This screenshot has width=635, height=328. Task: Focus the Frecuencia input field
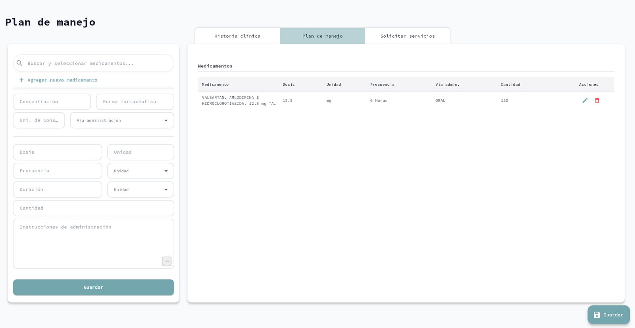click(58, 171)
